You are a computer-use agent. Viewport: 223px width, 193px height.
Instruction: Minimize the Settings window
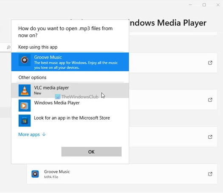(x=190, y=5)
